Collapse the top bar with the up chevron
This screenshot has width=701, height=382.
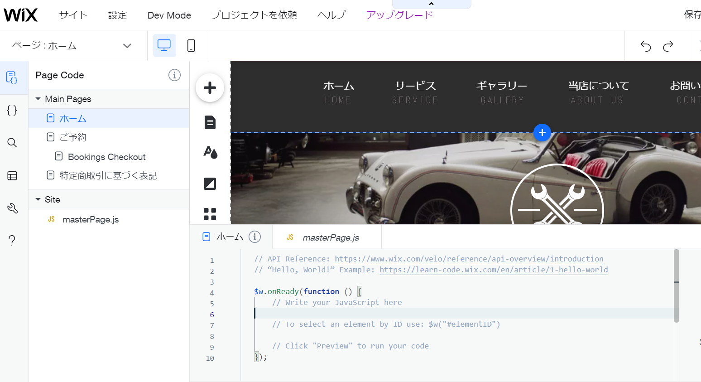[x=431, y=4]
